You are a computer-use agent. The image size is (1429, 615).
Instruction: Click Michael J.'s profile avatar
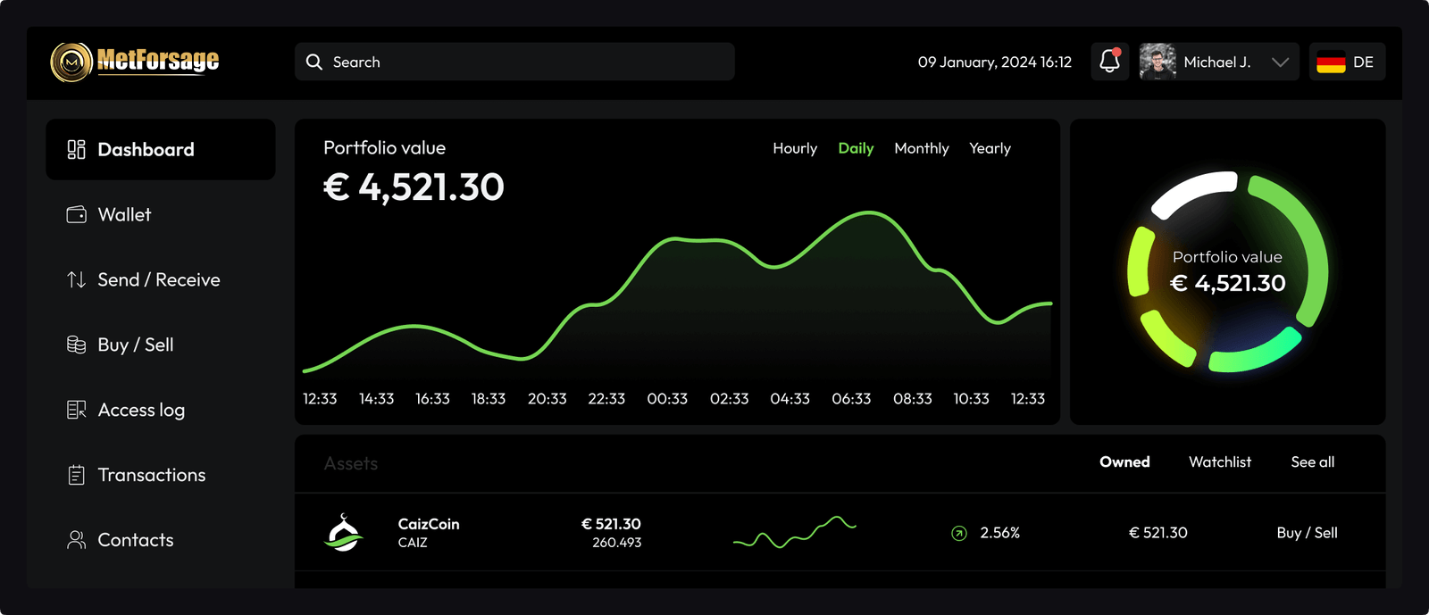(1157, 62)
